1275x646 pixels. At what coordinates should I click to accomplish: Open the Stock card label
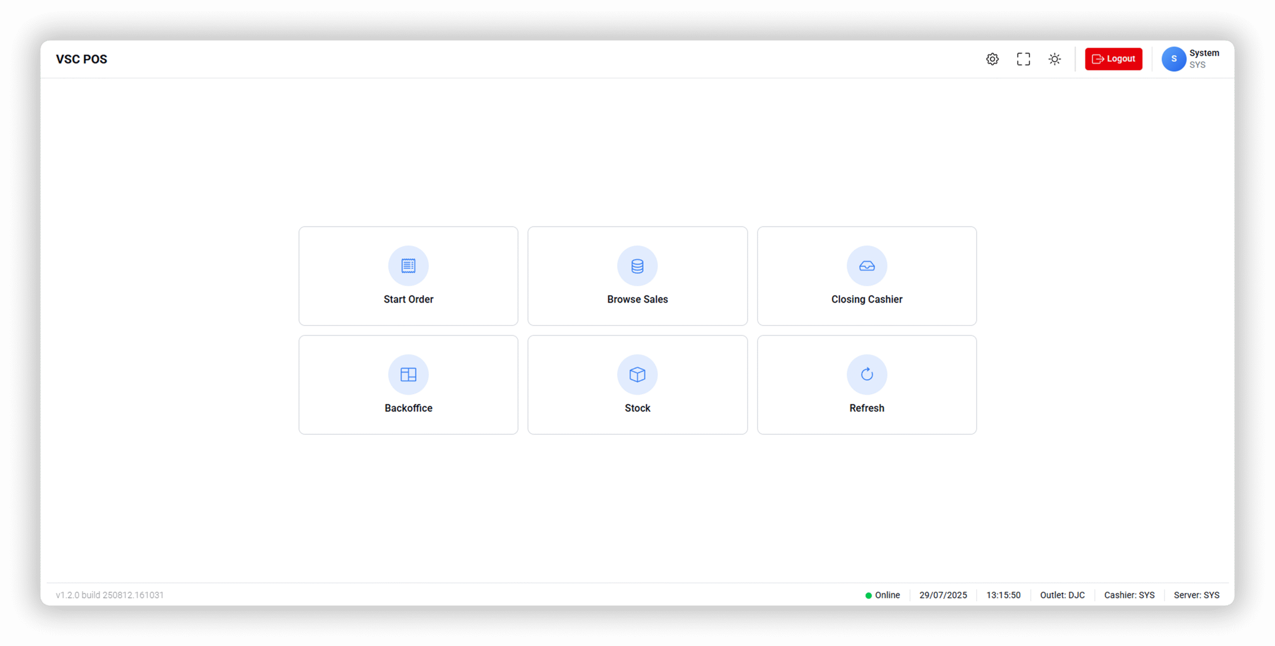tap(637, 408)
